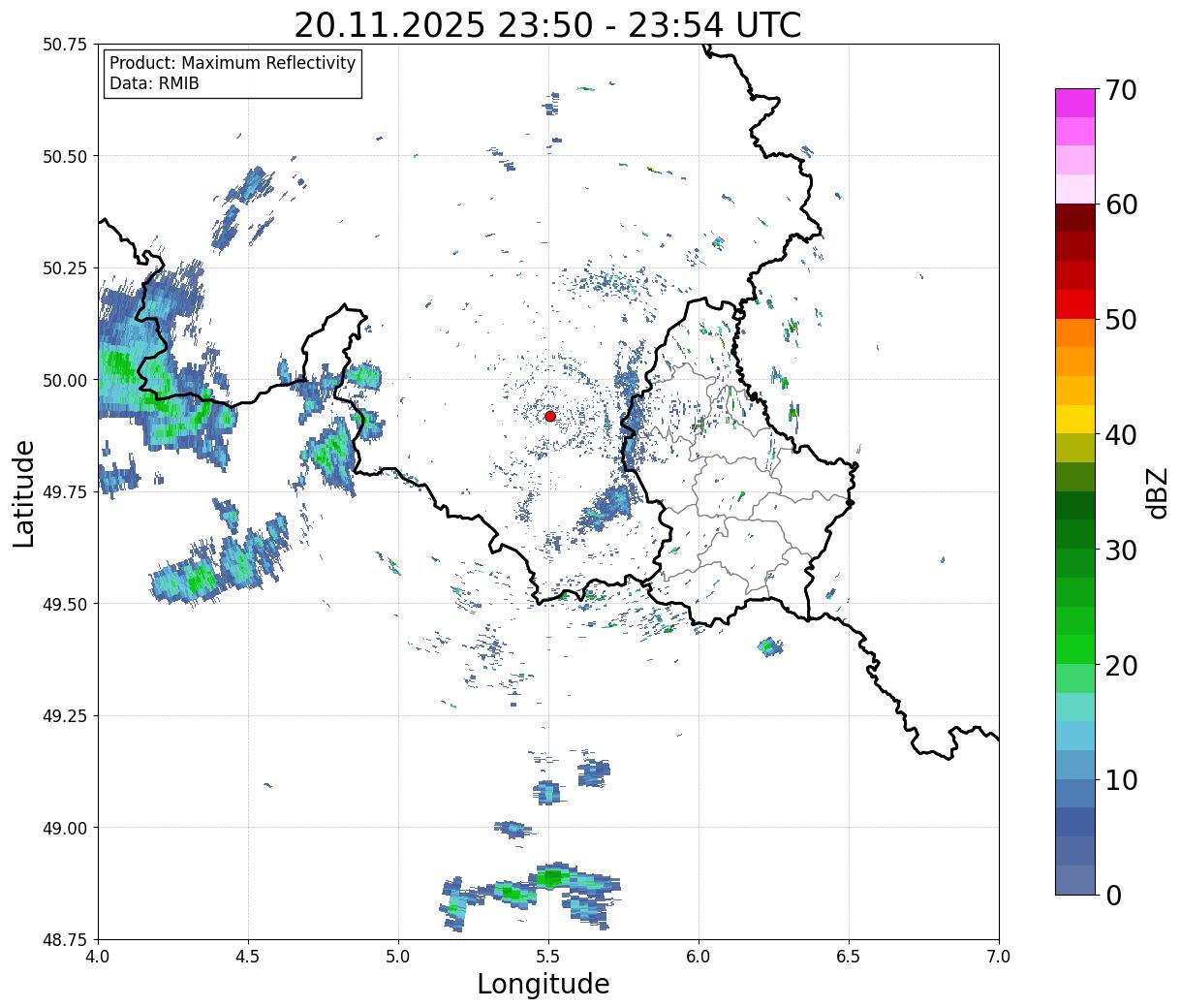Click the red radar location marker

tap(550, 416)
